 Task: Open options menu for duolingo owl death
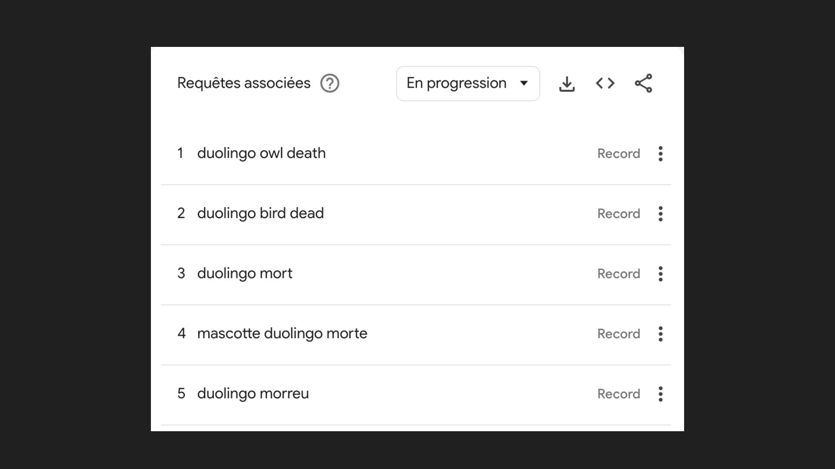pos(660,154)
